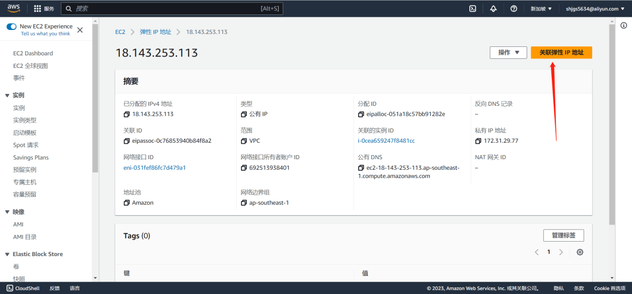
Task: Open the help question mark icon
Action: tap(514, 8)
